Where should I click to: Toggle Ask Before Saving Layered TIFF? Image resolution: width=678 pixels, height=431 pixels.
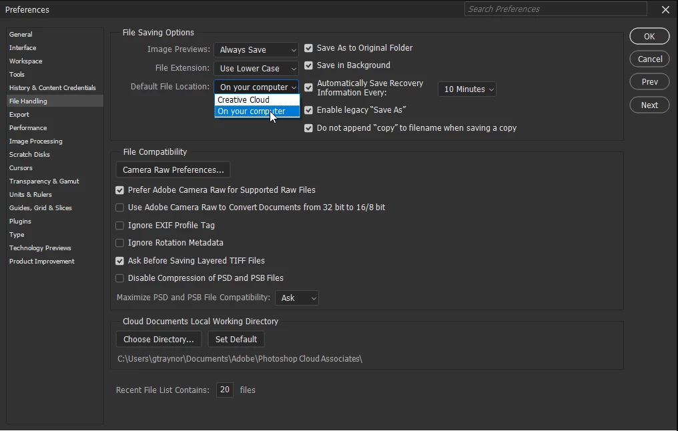pos(119,261)
